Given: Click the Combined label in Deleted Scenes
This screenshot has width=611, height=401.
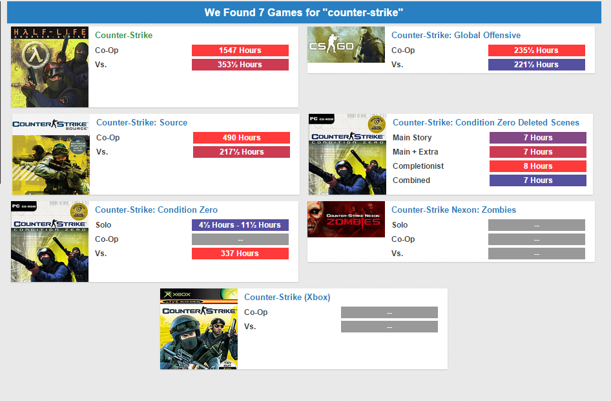Looking at the screenshot, I should (x=411, y=180).
